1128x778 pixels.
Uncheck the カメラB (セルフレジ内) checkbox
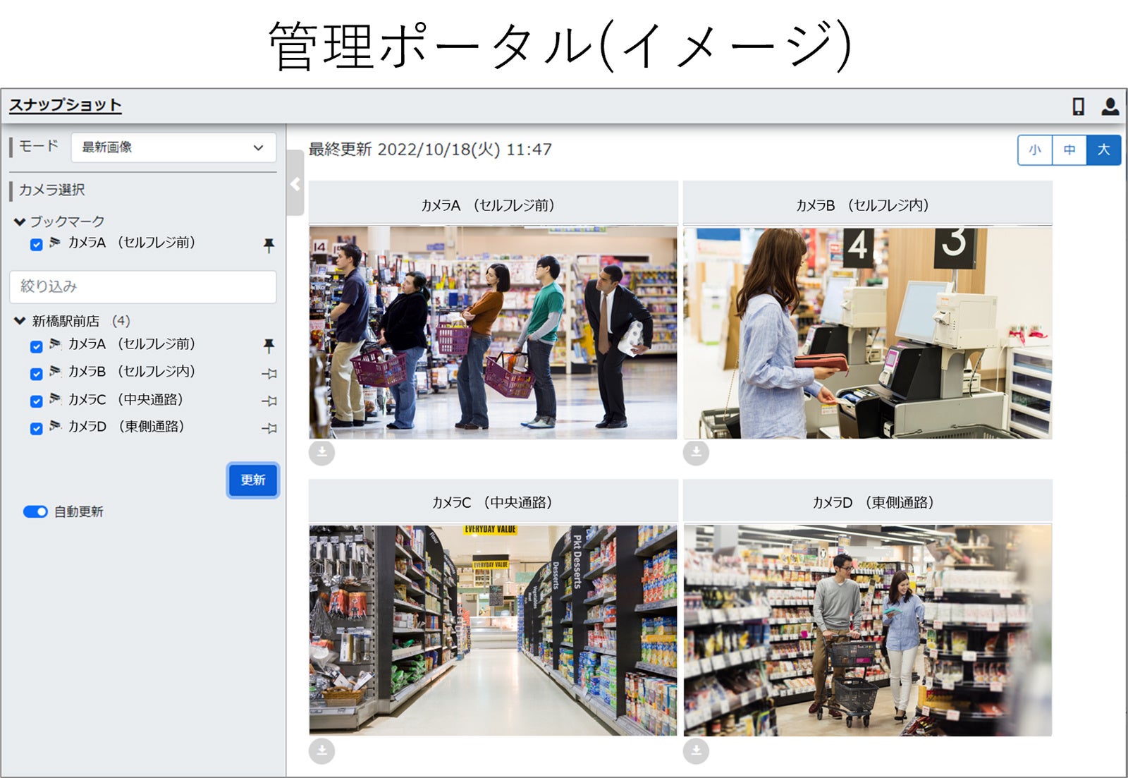[x=37, y=372]
